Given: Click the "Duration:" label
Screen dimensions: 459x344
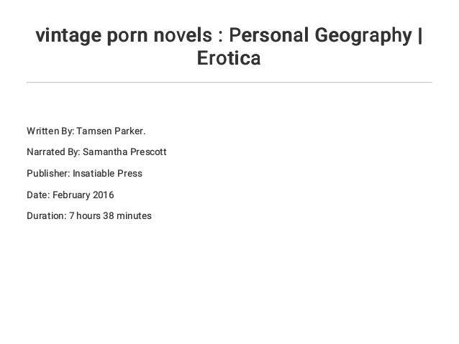Looking at the screenshot, I should point(47,216).
